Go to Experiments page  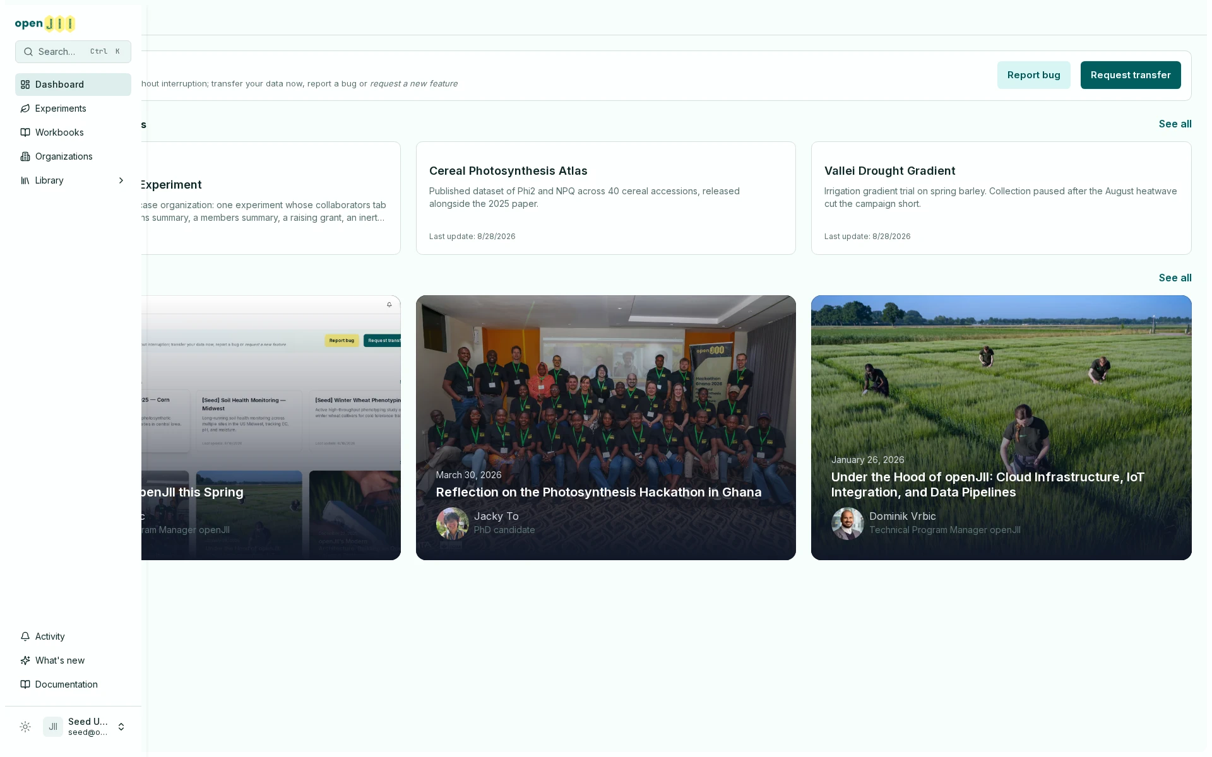click(73, 109)
